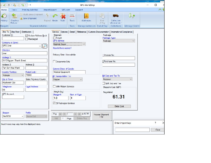Void the shipment using the Void icon
This screenshot has height=163, width=211.
(x=63, y=17)
